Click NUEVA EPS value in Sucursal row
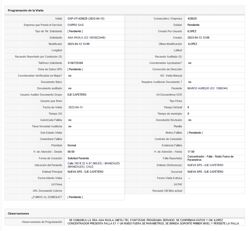Screen dimensions: 248x231 coord(205,172)
